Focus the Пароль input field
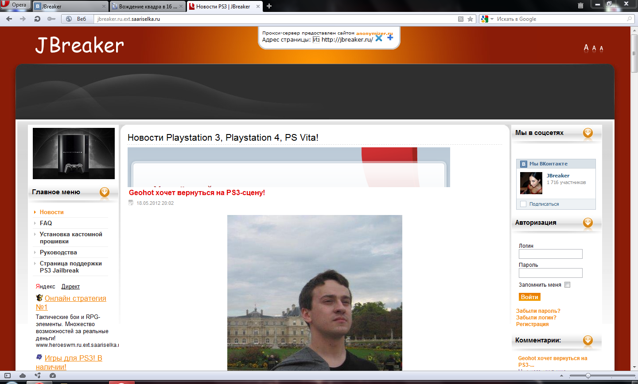The width and height of the screenshot is (638, 384). pyautogui.click(x=551, y=273)
